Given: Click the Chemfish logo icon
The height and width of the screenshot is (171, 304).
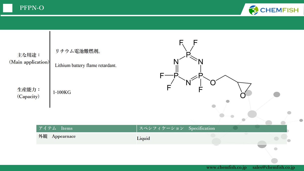Looking at the screenshot, I should coord(254,10).
